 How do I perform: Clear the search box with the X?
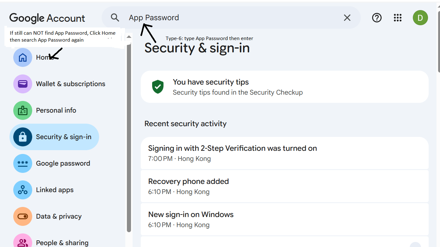(347, 18)
